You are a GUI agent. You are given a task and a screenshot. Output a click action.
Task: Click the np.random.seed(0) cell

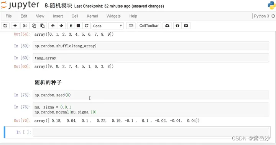tap(151, 95)
